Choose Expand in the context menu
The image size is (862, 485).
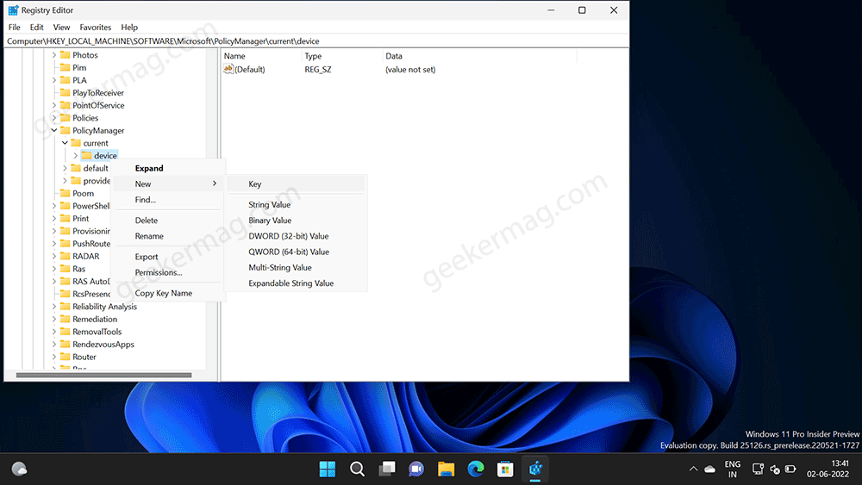[x=168, y=168]
